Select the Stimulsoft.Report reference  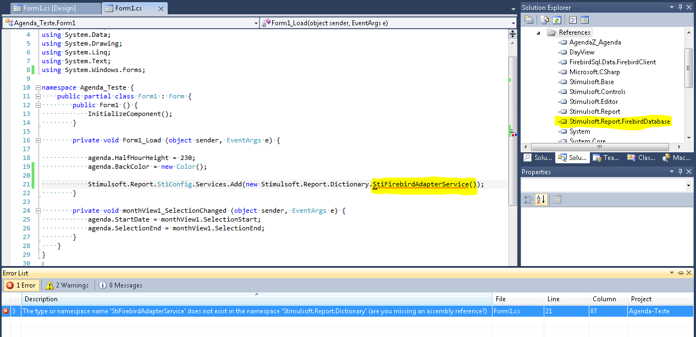pos(595,112)
